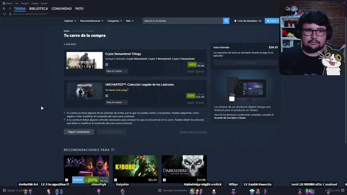Screen dimensions: 347x195
Task: Open the Ayuda menu
Action: click(44, 3)
